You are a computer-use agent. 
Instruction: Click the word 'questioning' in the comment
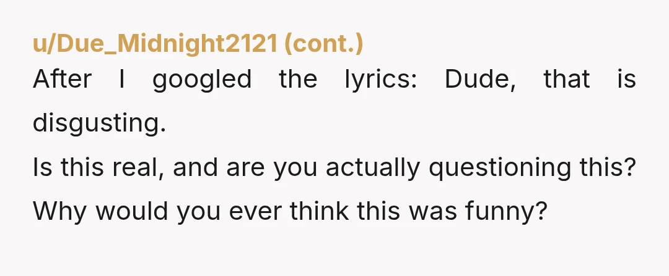point(500,168)
